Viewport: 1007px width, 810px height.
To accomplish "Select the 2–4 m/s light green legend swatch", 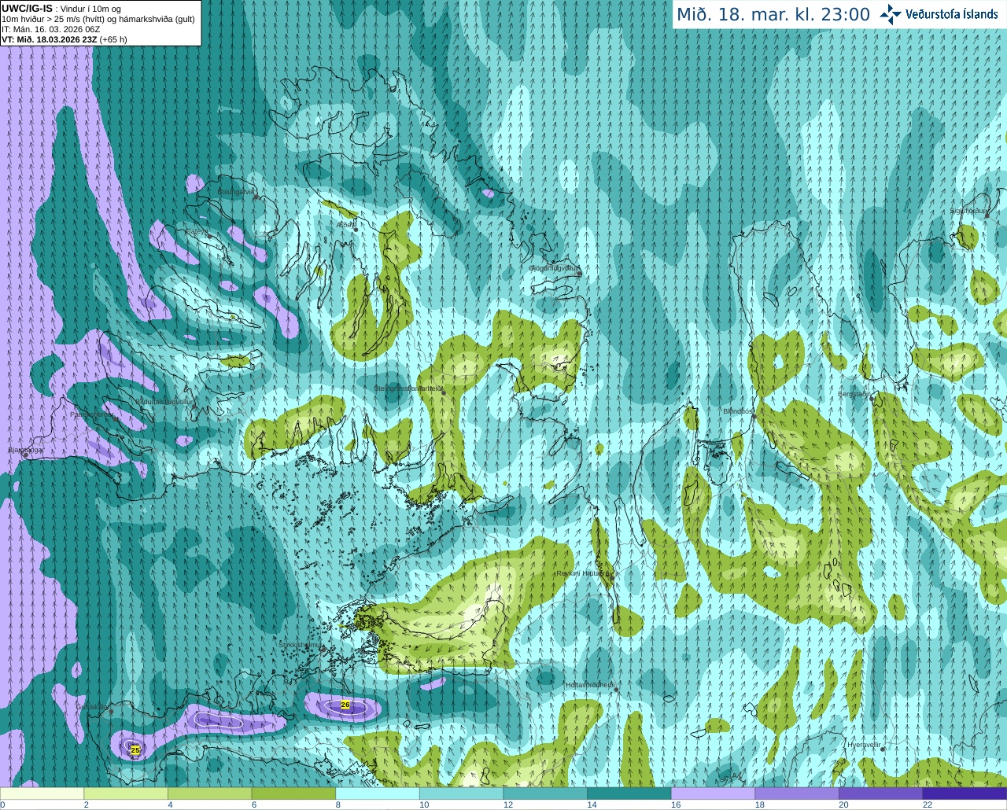I will (x=126, y=793).
